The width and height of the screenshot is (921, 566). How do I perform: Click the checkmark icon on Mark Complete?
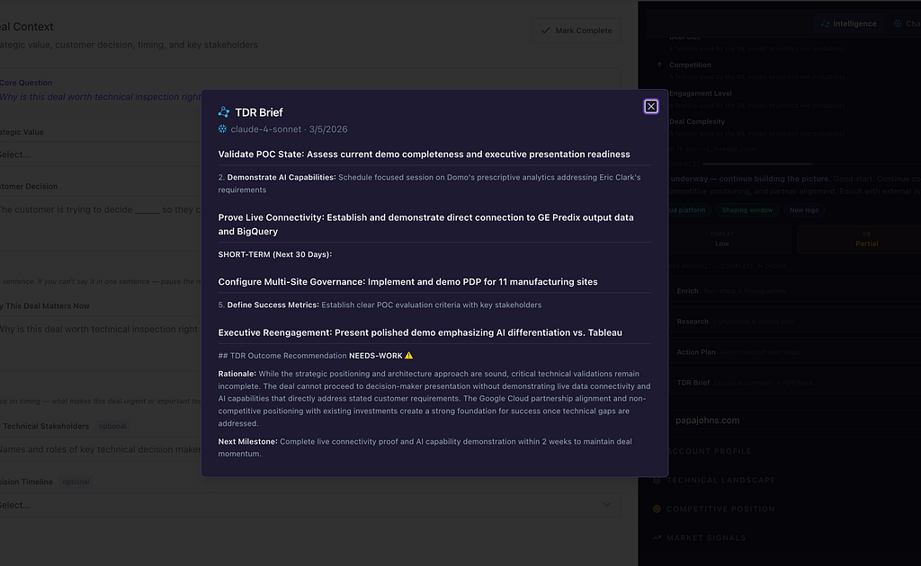pyautogui.click(x=546, y=31)
